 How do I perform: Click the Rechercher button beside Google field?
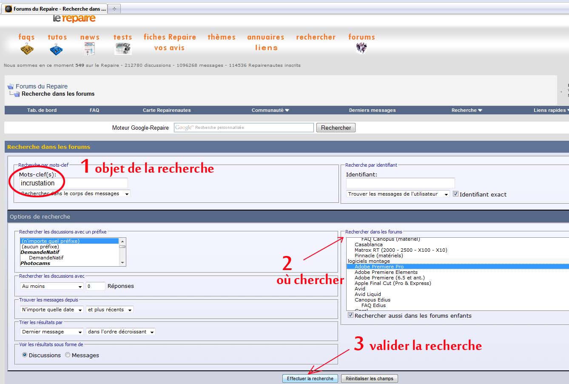click(x=336, y=128)
